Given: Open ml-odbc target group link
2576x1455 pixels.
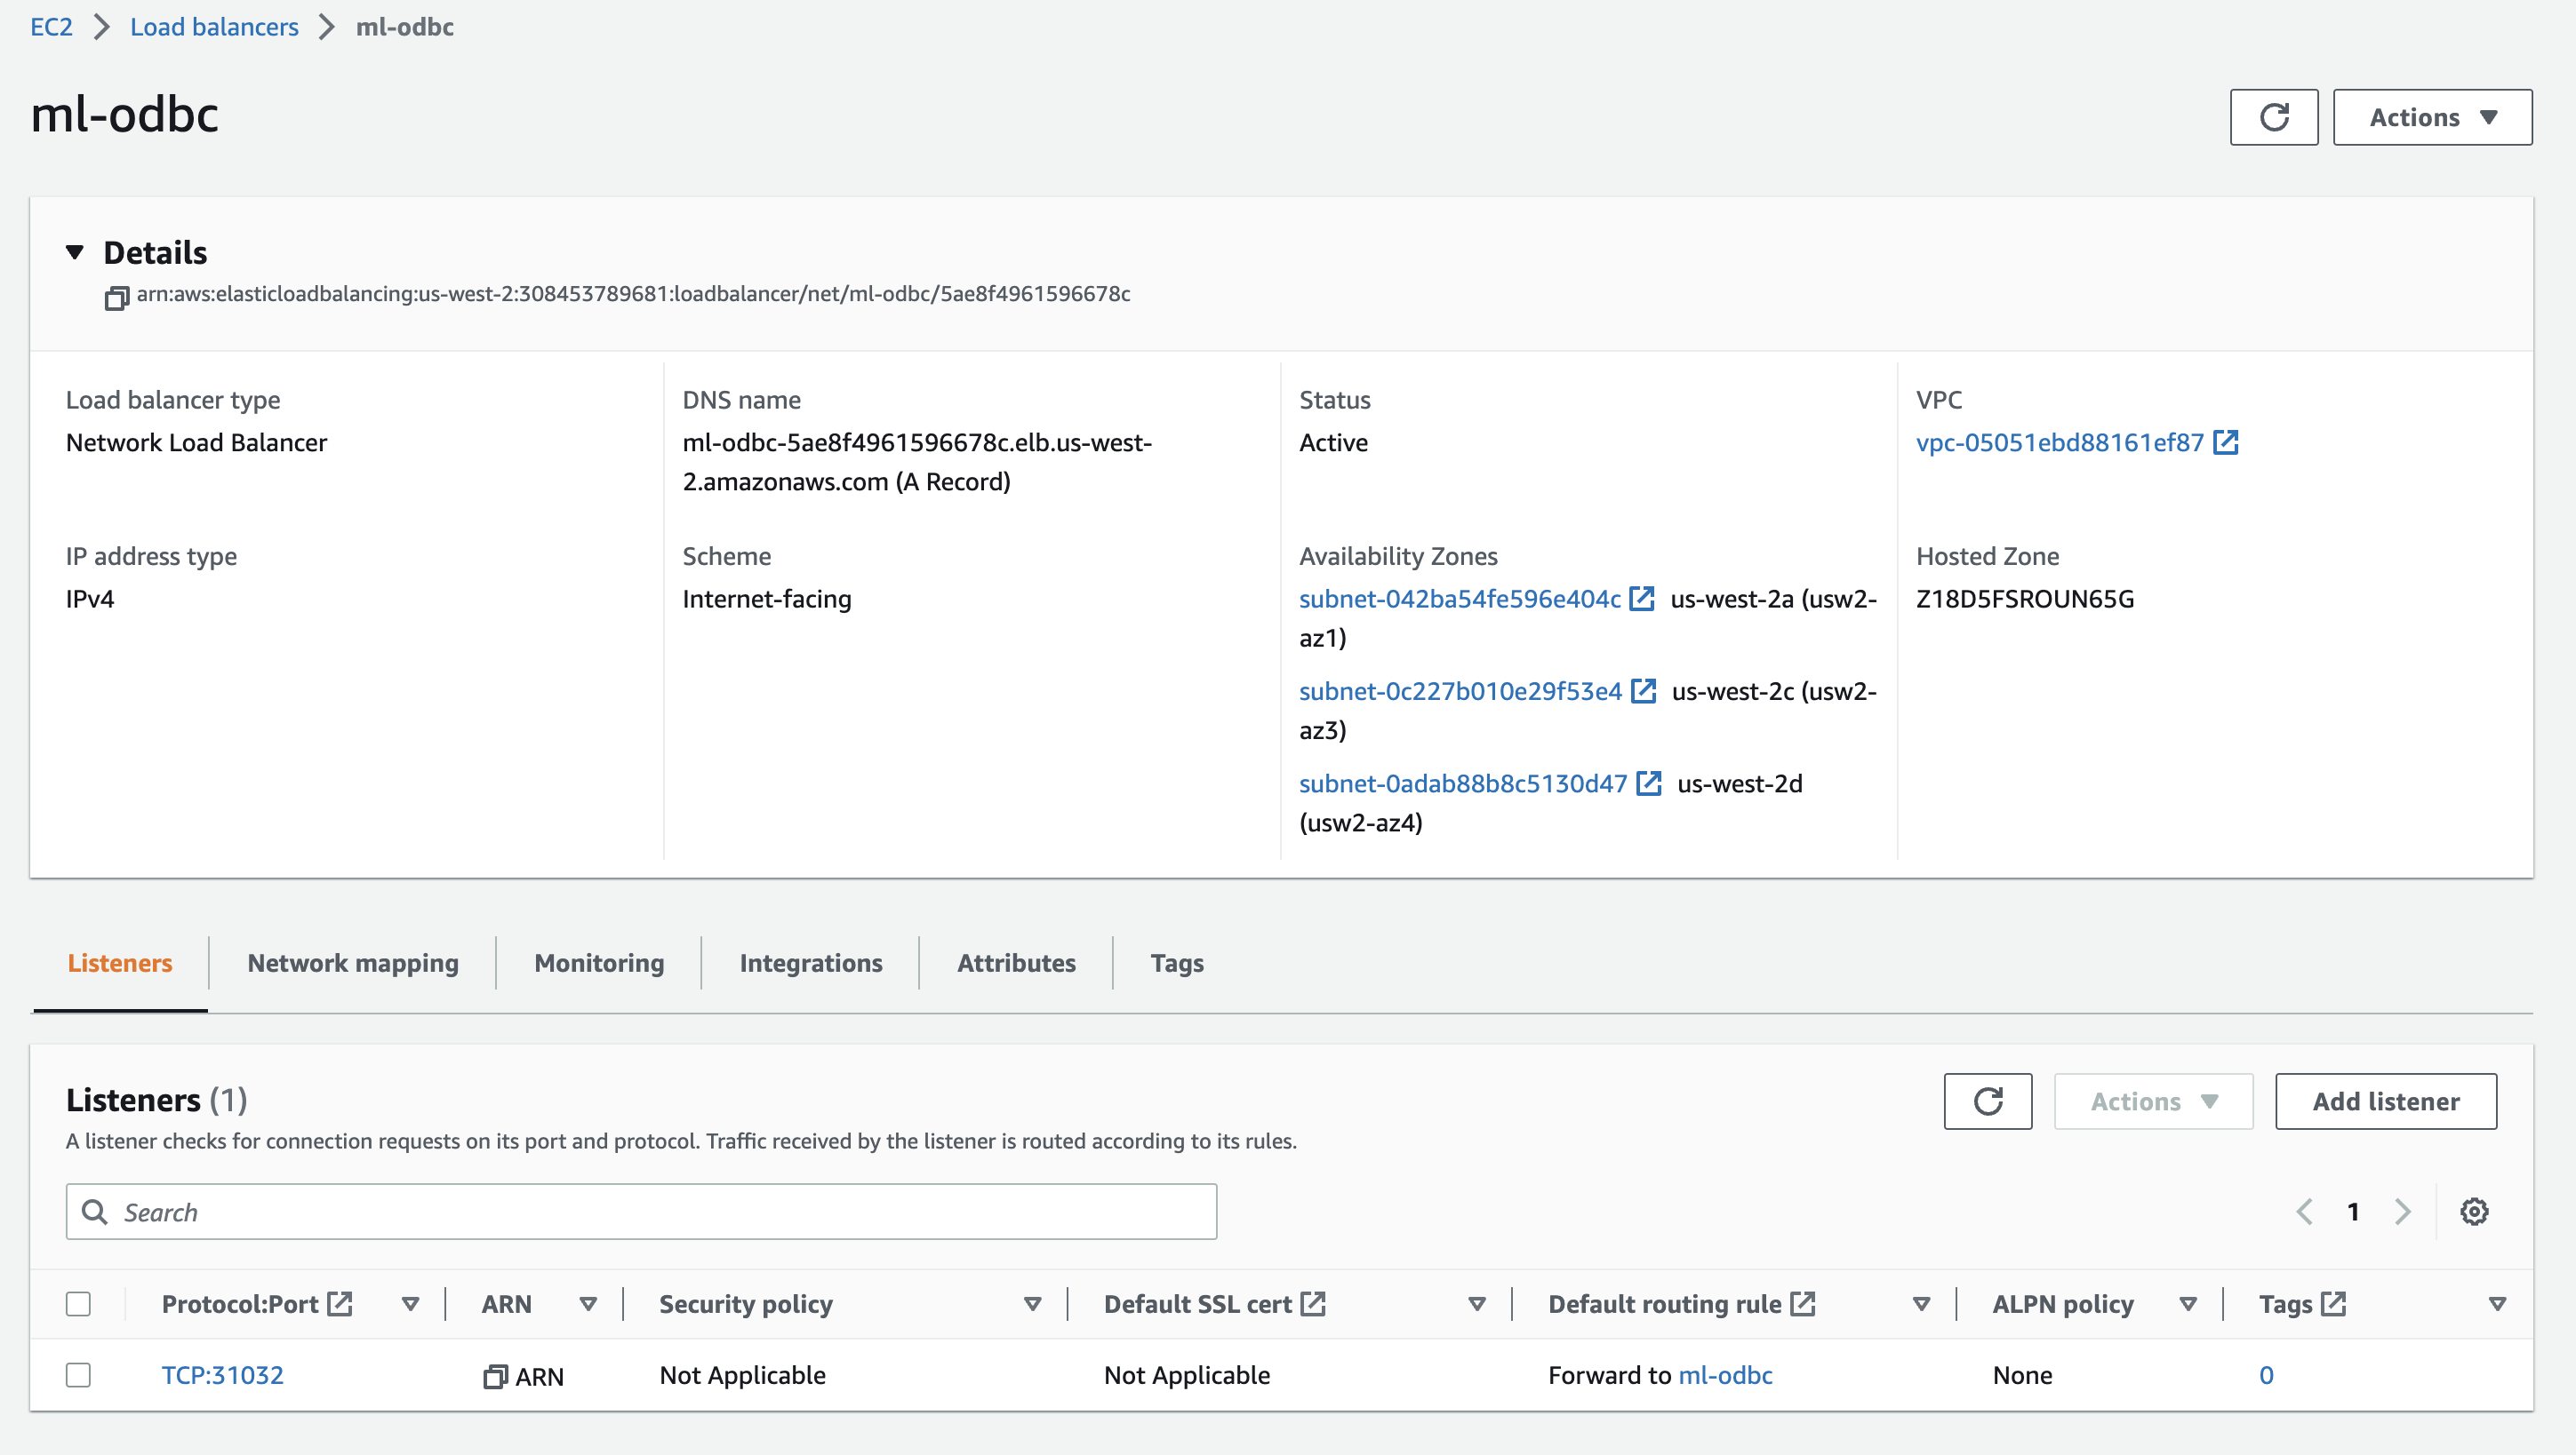Looking at the screenshot, I should tap(1725, 1375).
